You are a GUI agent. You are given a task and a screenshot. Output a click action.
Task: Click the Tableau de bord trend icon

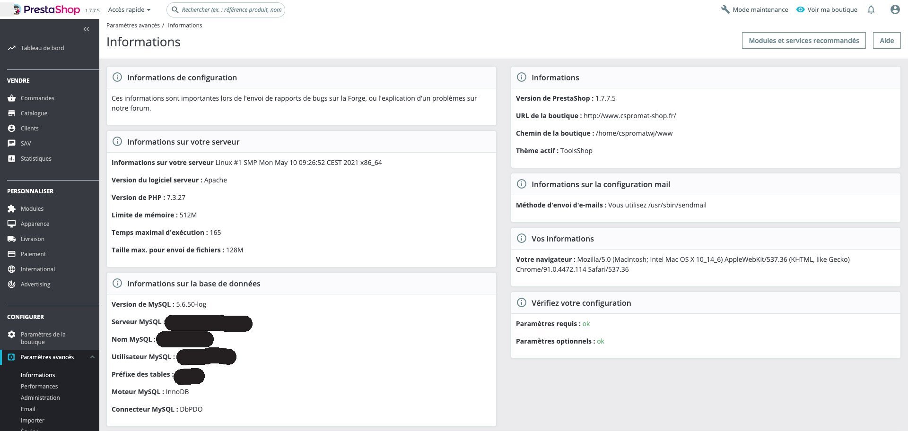click(11, 48)
